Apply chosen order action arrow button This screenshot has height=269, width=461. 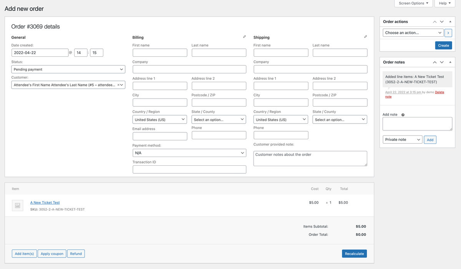tap(448, 33)
